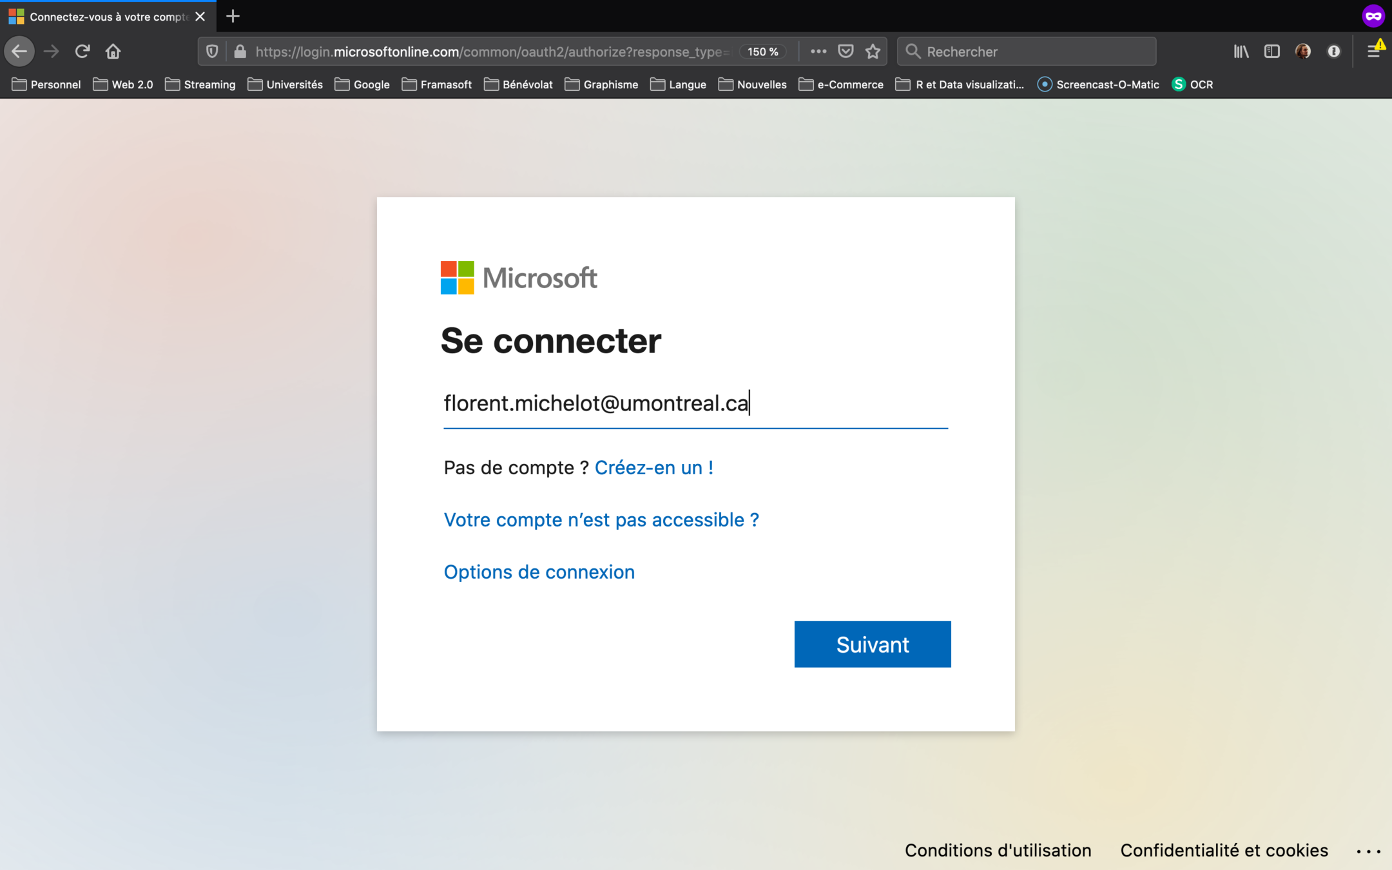Screen dimensions: 1392x870
Task: Open Options de connexion link
Action: coord(539,572)
